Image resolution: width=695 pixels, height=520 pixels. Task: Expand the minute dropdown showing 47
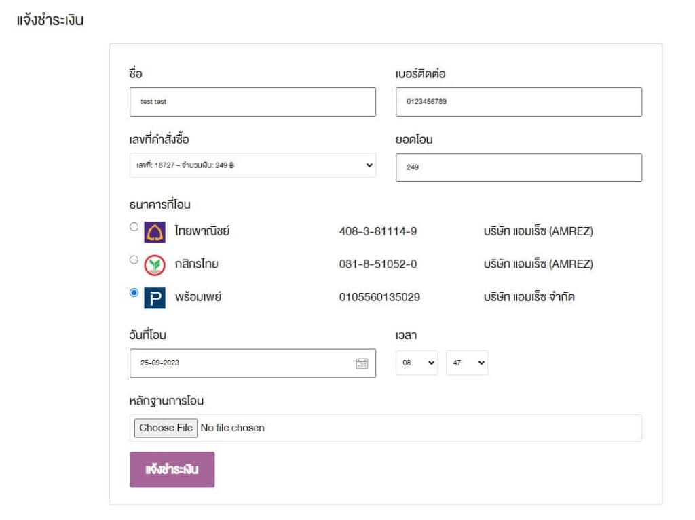[x=467, y=363]
